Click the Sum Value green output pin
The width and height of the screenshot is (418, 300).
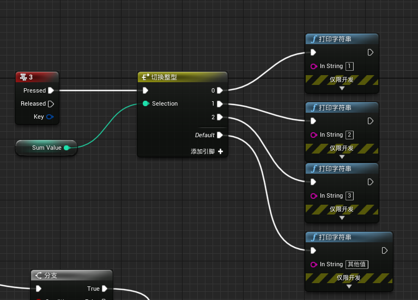point(66,148)
